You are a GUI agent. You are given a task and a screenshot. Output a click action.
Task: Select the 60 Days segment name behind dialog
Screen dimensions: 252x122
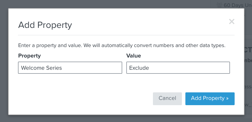point(238,5)
